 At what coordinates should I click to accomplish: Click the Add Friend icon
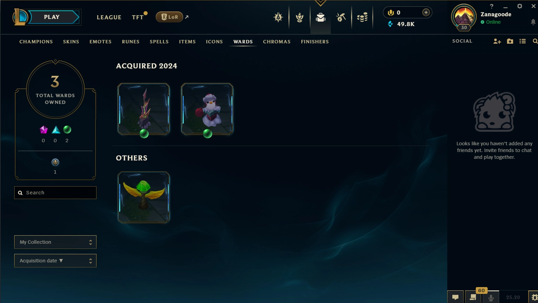coord(497,41)
